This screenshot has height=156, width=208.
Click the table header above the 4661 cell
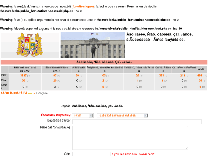[x=202, y=69]
